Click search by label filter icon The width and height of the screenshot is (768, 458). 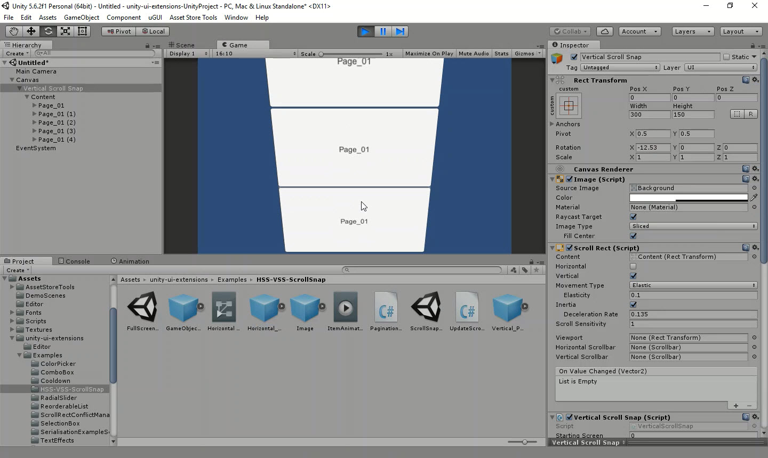point(525,270)
